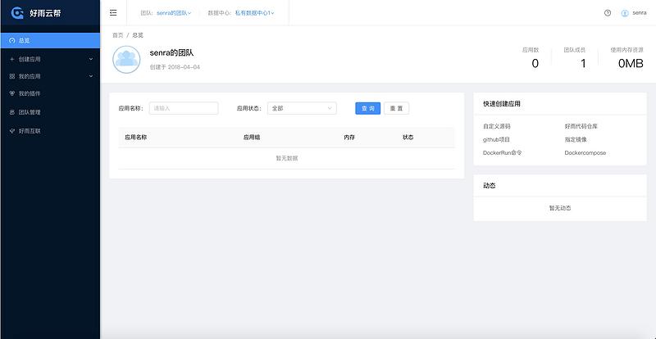Click the DockerRun命令 link
Image resolution: width=656 pixels, height=339 pixels.
503,153
